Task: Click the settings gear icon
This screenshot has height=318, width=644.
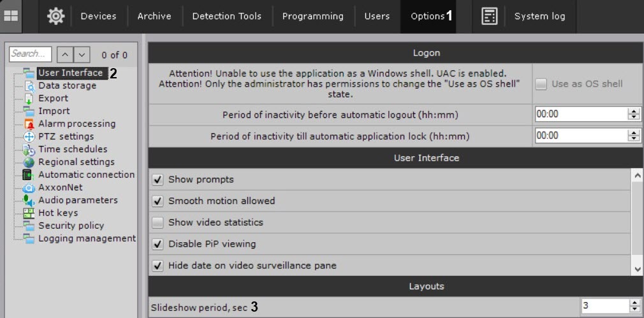Action: (x=56, y=16)
